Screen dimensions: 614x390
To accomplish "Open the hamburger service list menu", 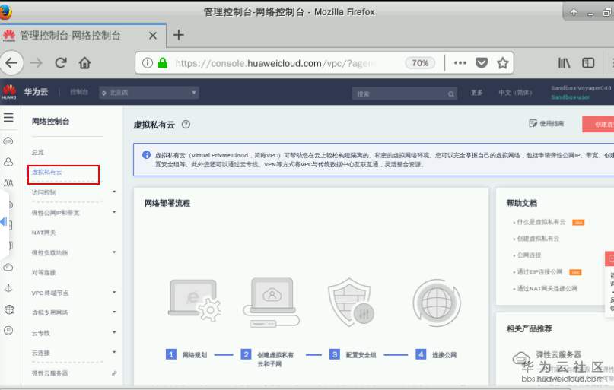I will coord(8,117).
